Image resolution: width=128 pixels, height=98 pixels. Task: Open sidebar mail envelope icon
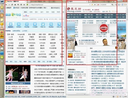pyautogui.click(x=2, y=53)
